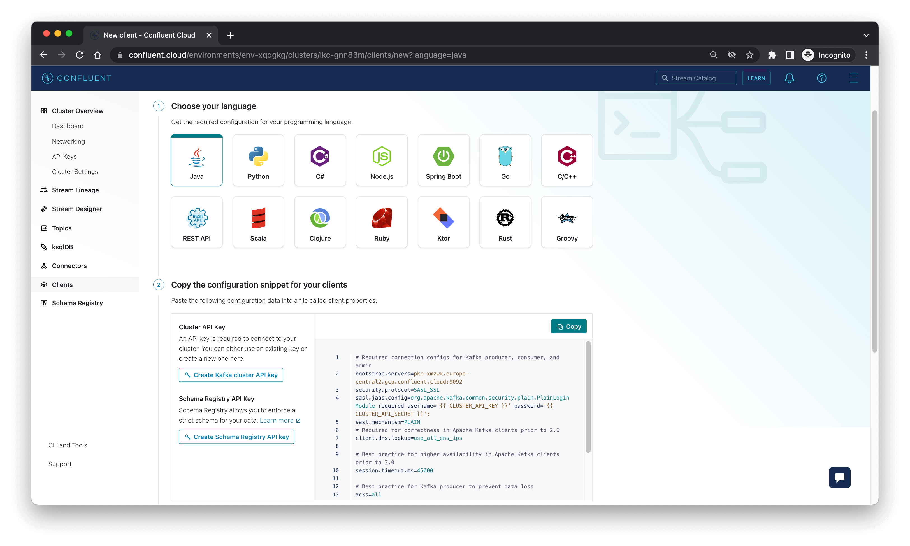The width and height of the screenshot is (910, 546).
Task: Open Support link in sidebar
Action: 60,464
